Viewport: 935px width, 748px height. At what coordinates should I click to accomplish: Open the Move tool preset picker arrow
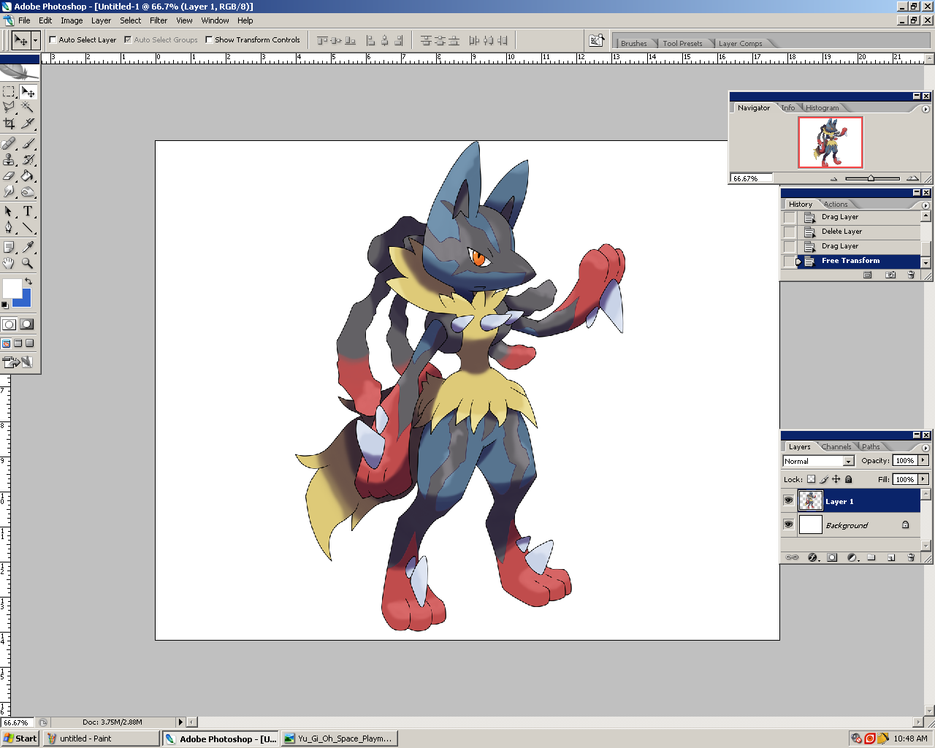[35, 40]
